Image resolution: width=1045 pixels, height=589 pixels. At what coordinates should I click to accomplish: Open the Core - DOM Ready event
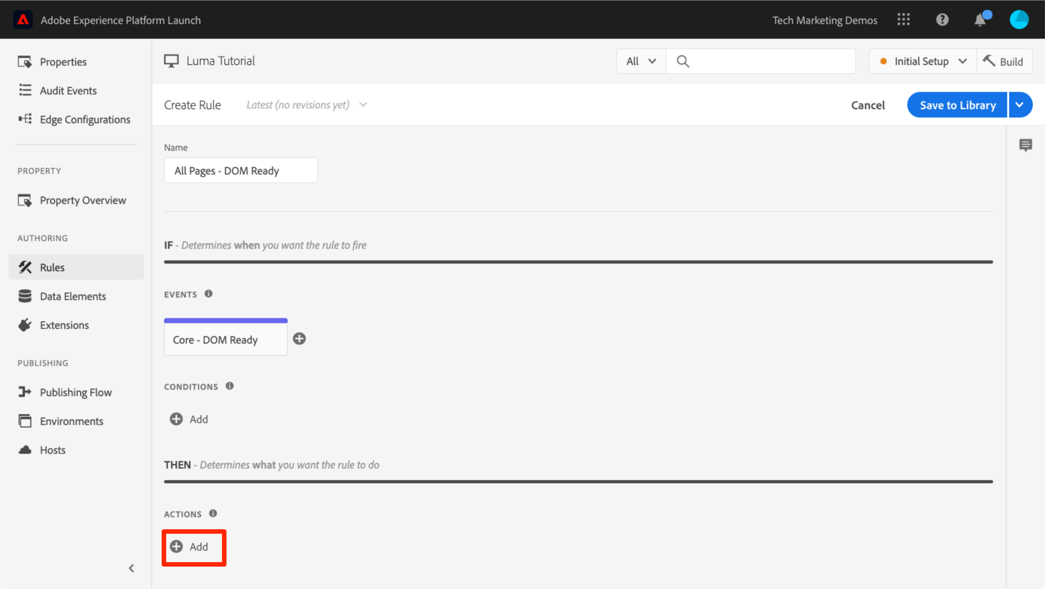[226, 337]
